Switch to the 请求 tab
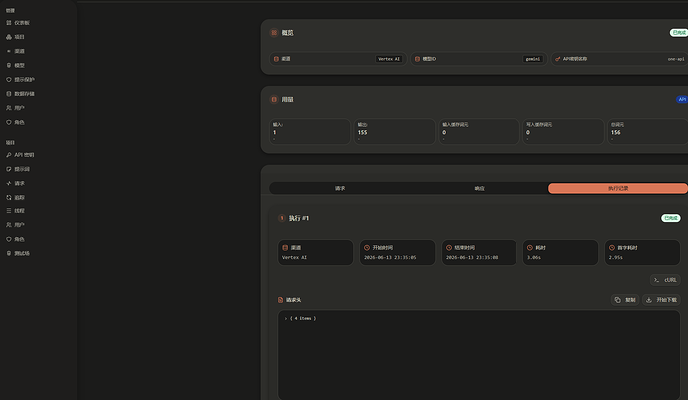The width and height of the screenshot is (688, 400). [340, 188]
